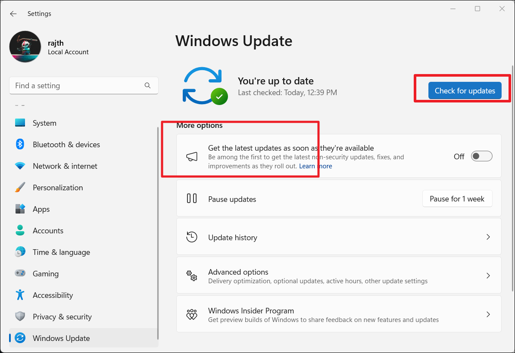This screenshot has width=515, height=353.
Task: Expand Advanced options chevron
Action: 488,276
